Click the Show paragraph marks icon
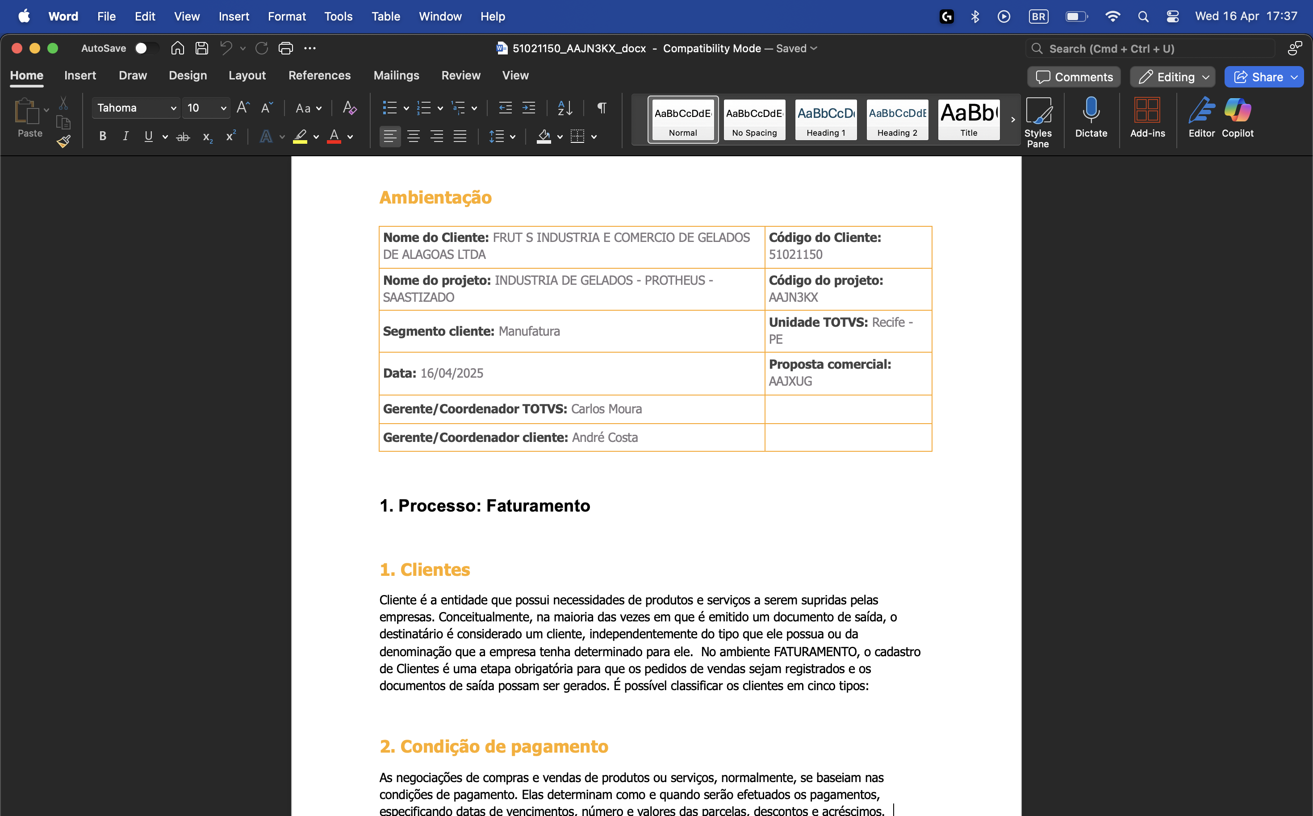Screen dimensions: 1313x816 (602, 108)
